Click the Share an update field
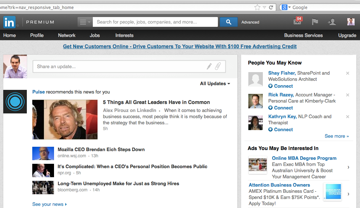The width and height of the screenshot is (360, 208). tap(129, 67)
